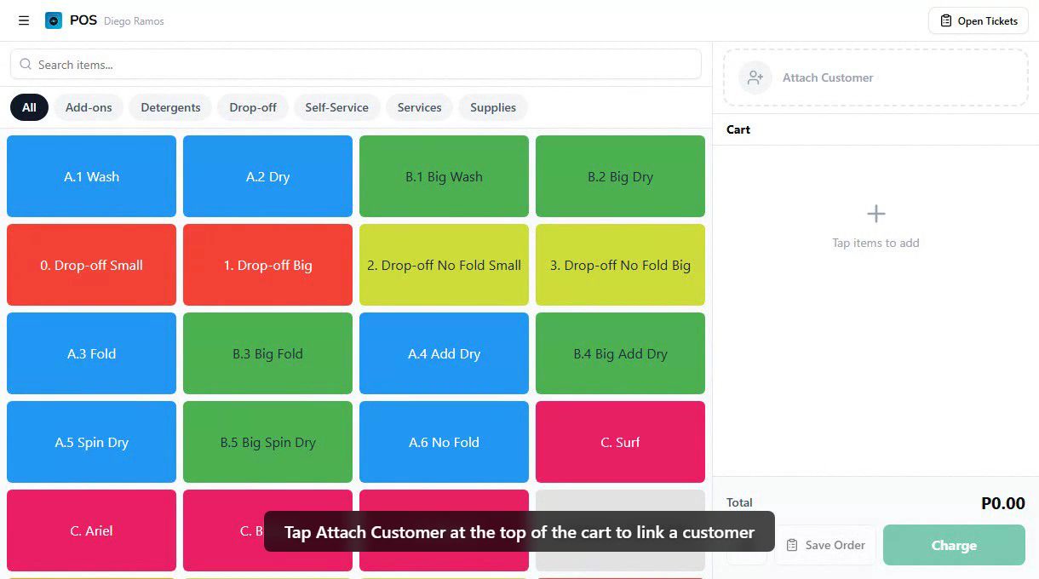
Task: Tap the A.5 Spin Dry tile
Action: (91, 442)
